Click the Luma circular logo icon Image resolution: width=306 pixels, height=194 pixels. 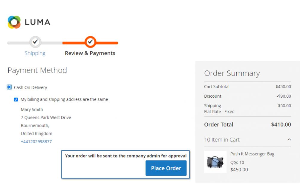point(14,22)
